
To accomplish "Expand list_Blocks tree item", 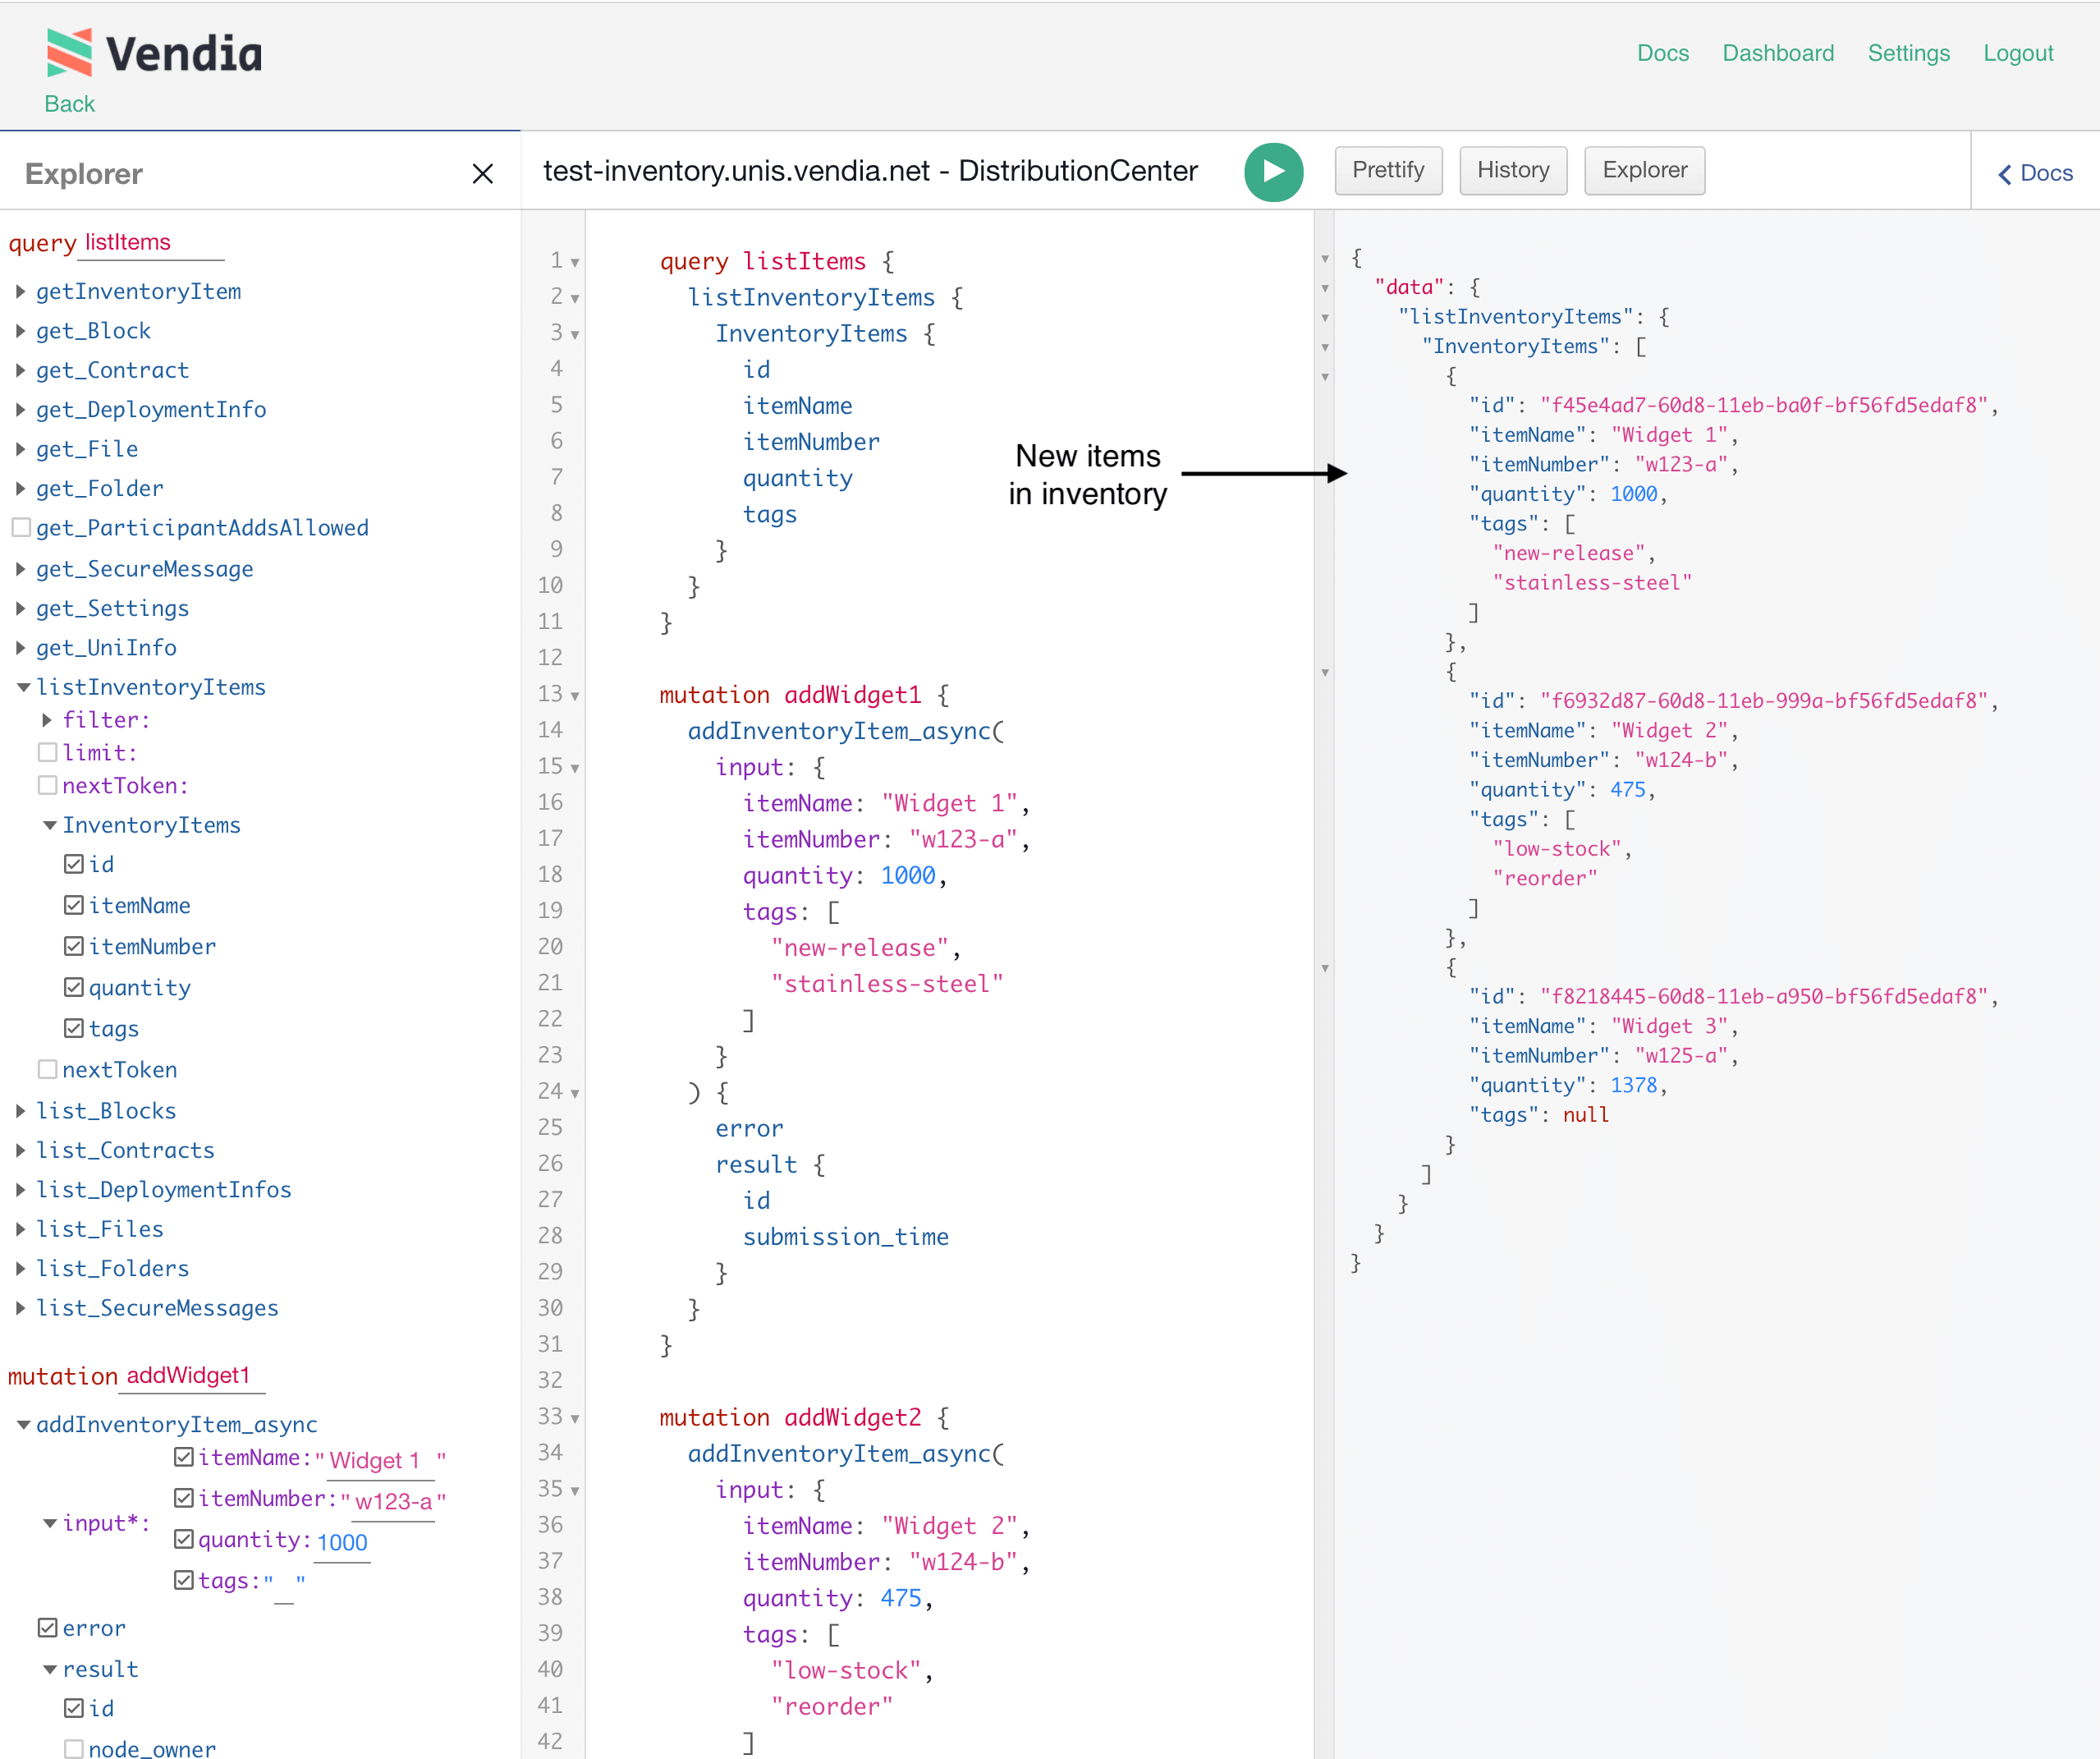I will tap(20, 1110).
